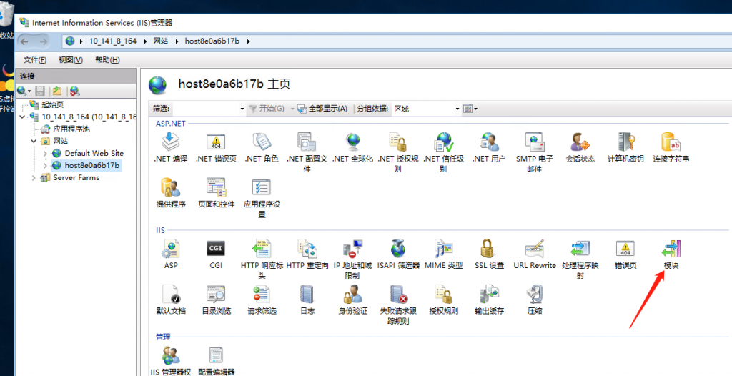Open ISAPI 筛选器 feature

click(398, 254)
